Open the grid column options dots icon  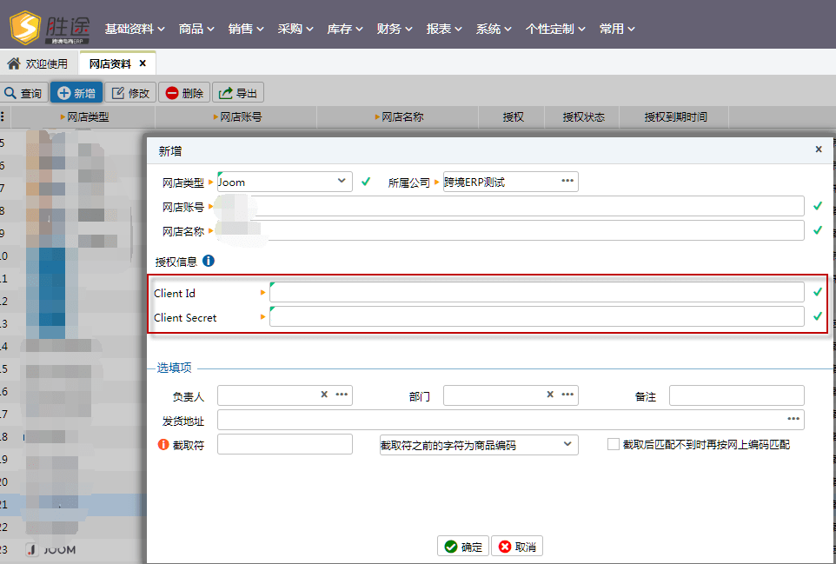click(3, 116)
